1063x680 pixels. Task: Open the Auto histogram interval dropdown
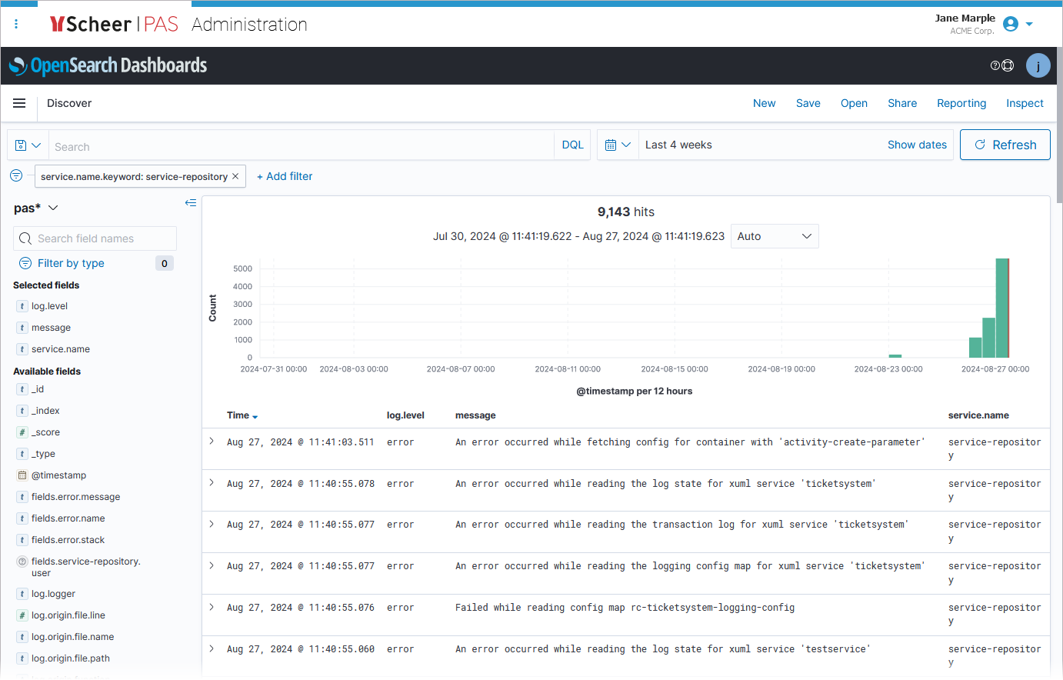[775, 236]
